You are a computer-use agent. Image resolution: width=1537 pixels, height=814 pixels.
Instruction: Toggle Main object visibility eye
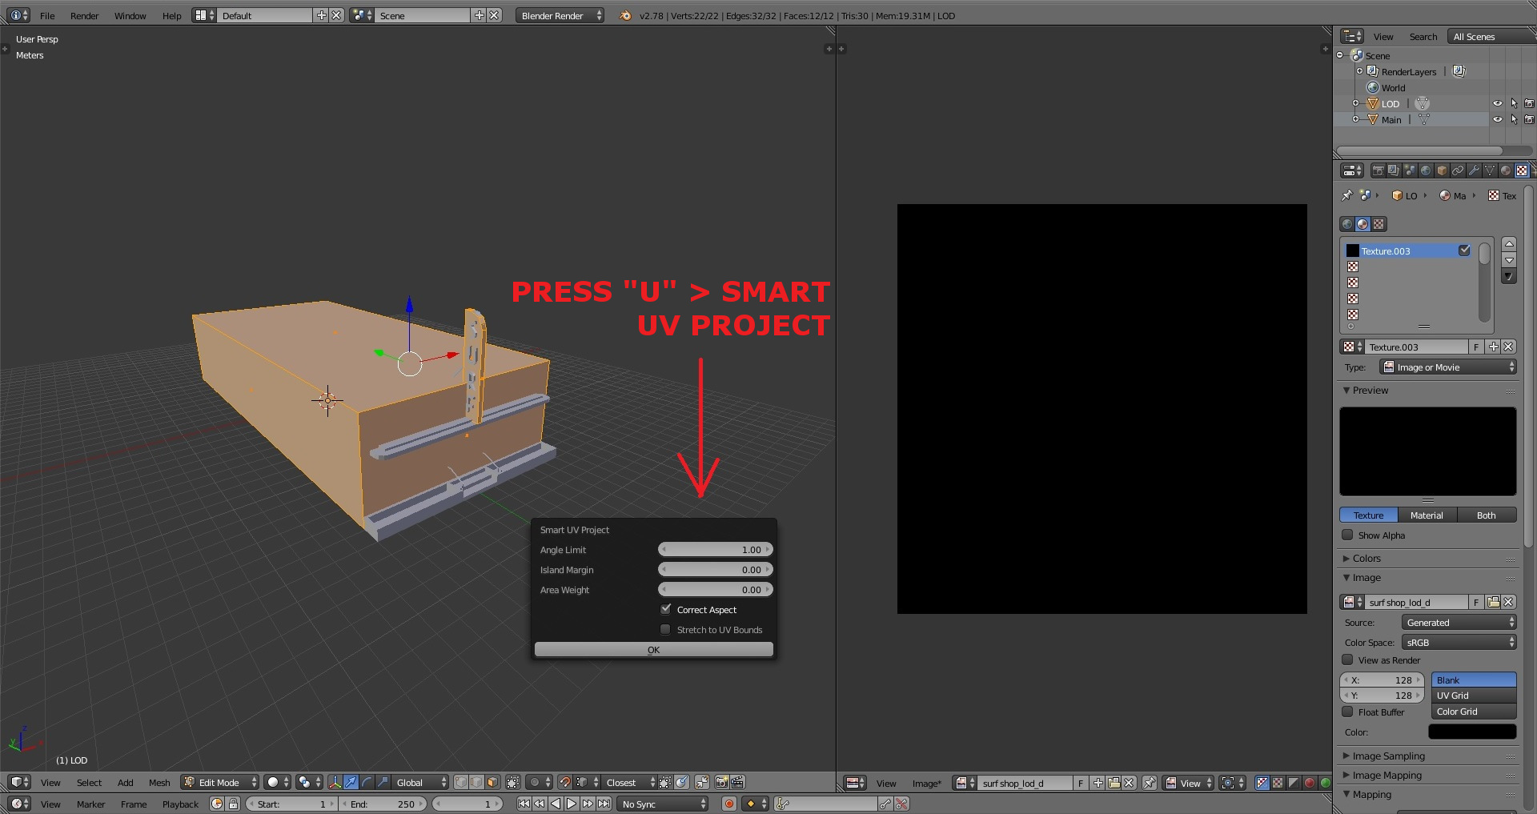[1498, 119]
